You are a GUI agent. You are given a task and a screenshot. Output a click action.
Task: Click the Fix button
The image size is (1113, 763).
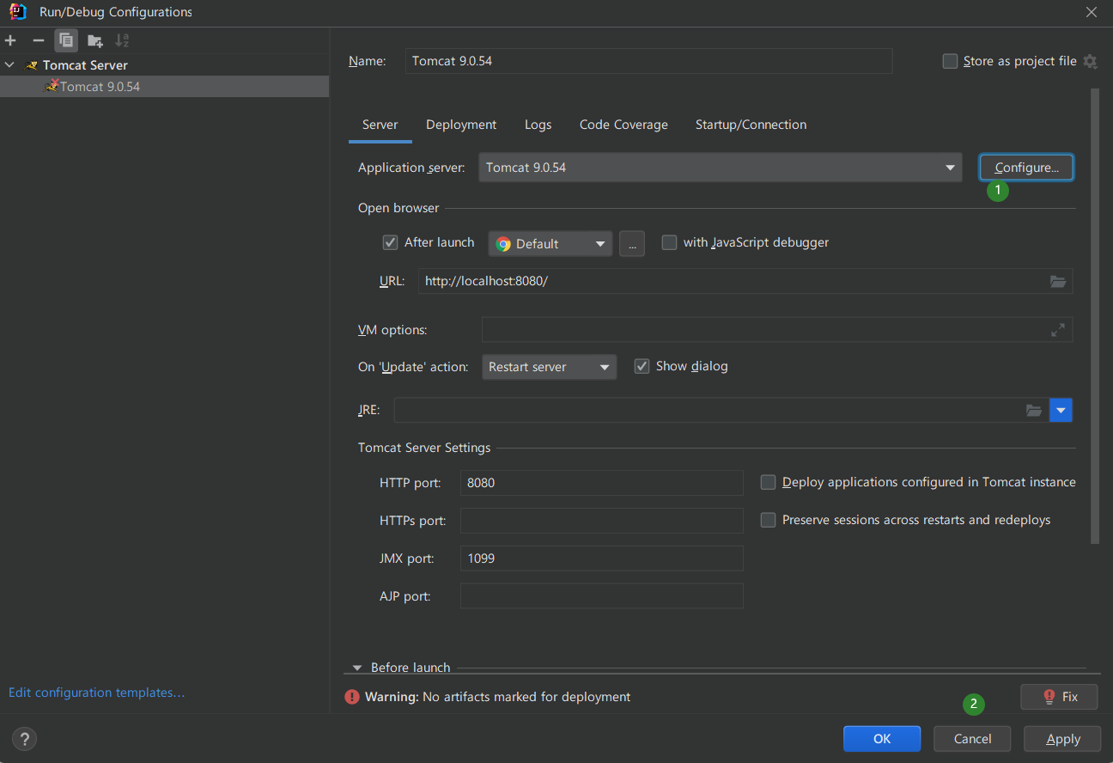1059,697
